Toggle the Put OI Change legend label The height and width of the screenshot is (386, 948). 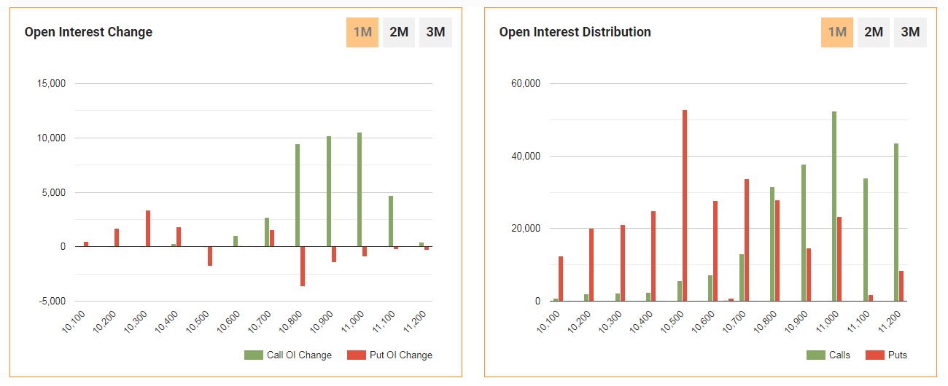pyautogui.click(x=400, y=355)
